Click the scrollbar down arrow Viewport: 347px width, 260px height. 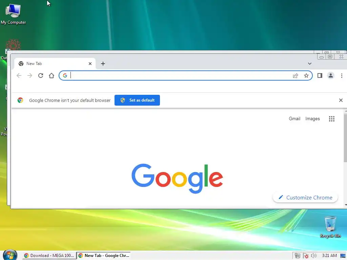click(x=345, y=205)
